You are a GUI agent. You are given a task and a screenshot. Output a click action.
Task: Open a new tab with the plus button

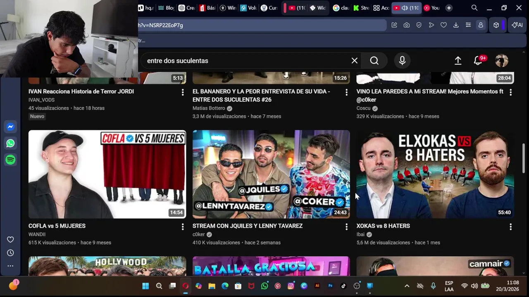(x=449, y=8)
